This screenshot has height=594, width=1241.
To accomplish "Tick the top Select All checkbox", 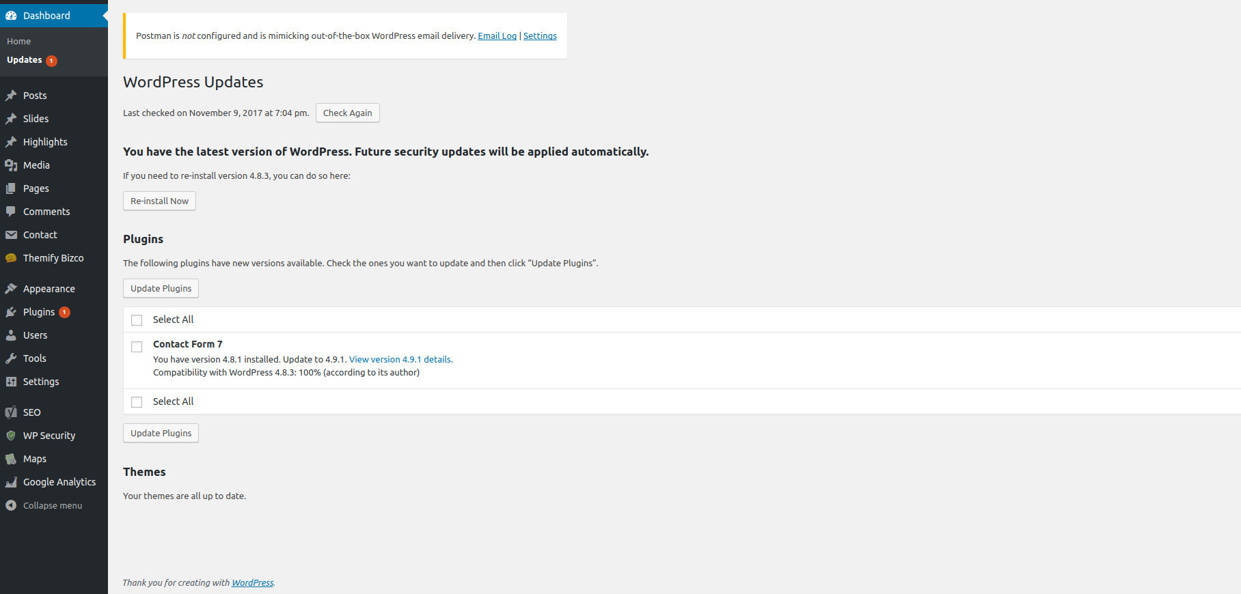I will [x=137, y=320].
